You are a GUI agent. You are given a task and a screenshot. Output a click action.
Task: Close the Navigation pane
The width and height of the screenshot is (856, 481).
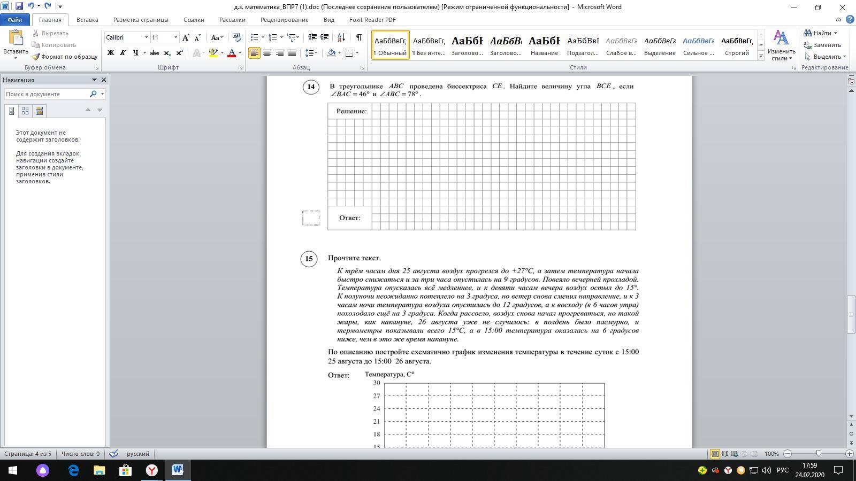click(x=104, y=80)
